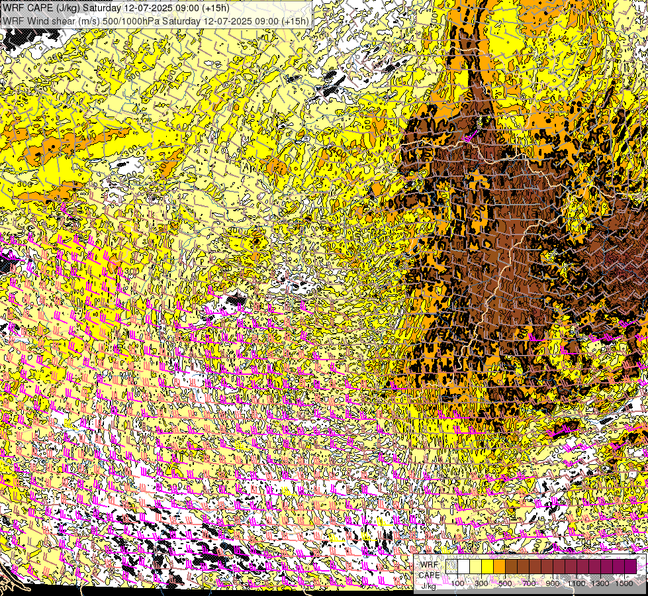Click the 'WRF' label in the legend

430,565
